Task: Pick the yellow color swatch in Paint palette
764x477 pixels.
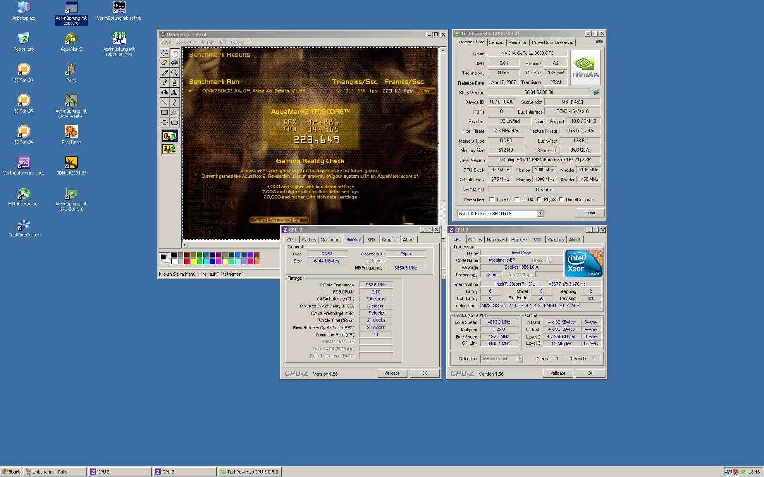Action: tap(193, 261)
